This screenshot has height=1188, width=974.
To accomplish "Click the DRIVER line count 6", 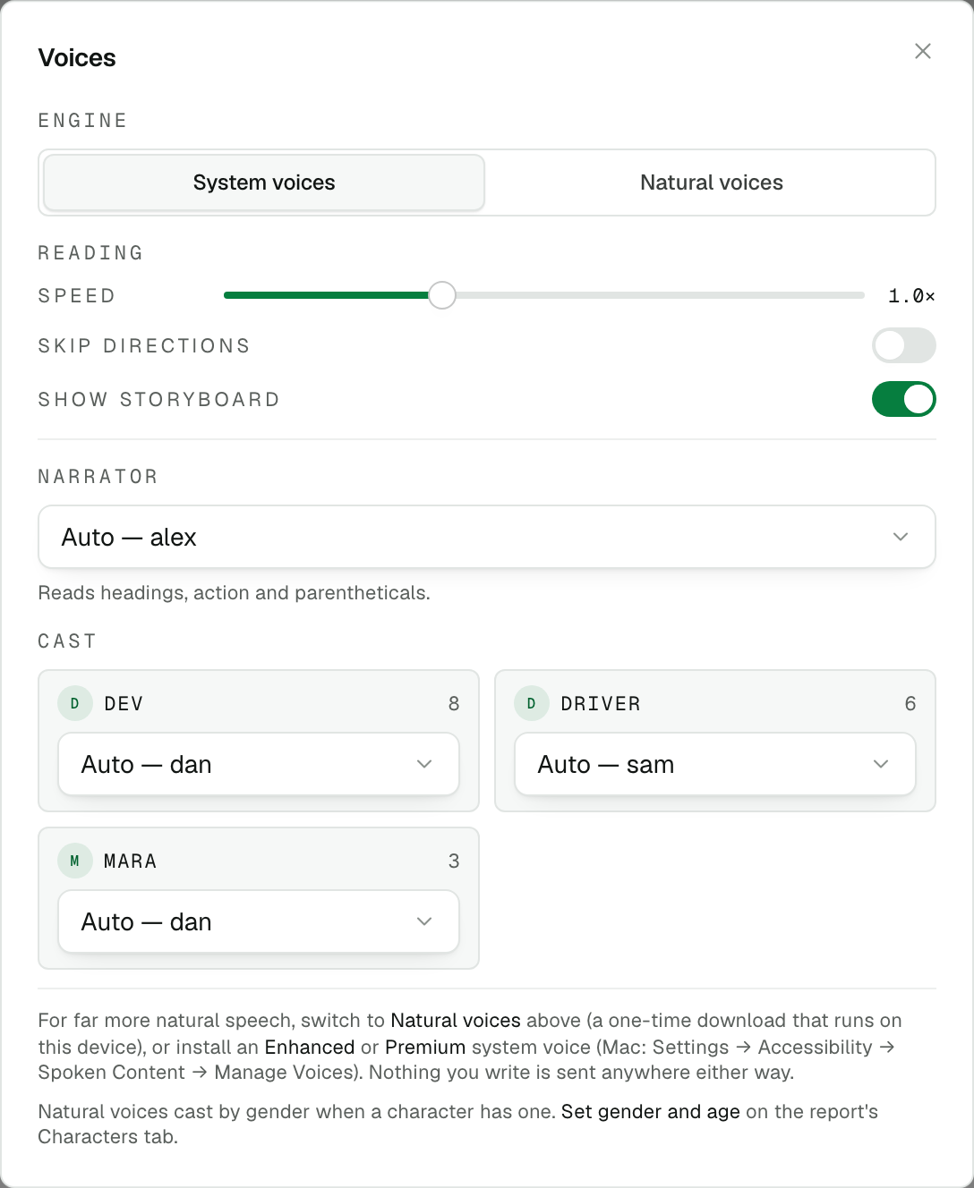I will coord(910,704).
